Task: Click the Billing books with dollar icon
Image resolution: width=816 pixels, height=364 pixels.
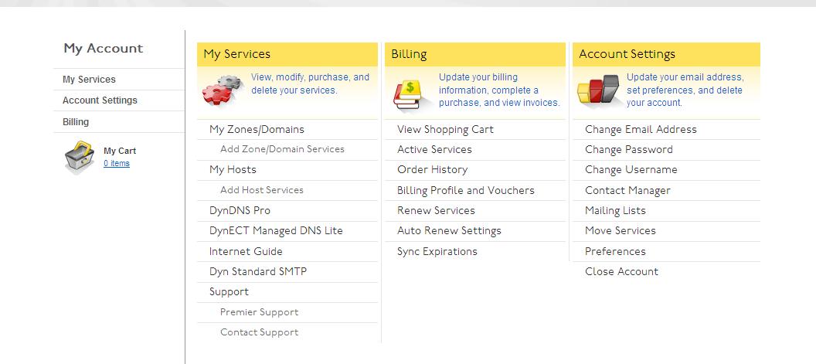Action: [410, 94]
